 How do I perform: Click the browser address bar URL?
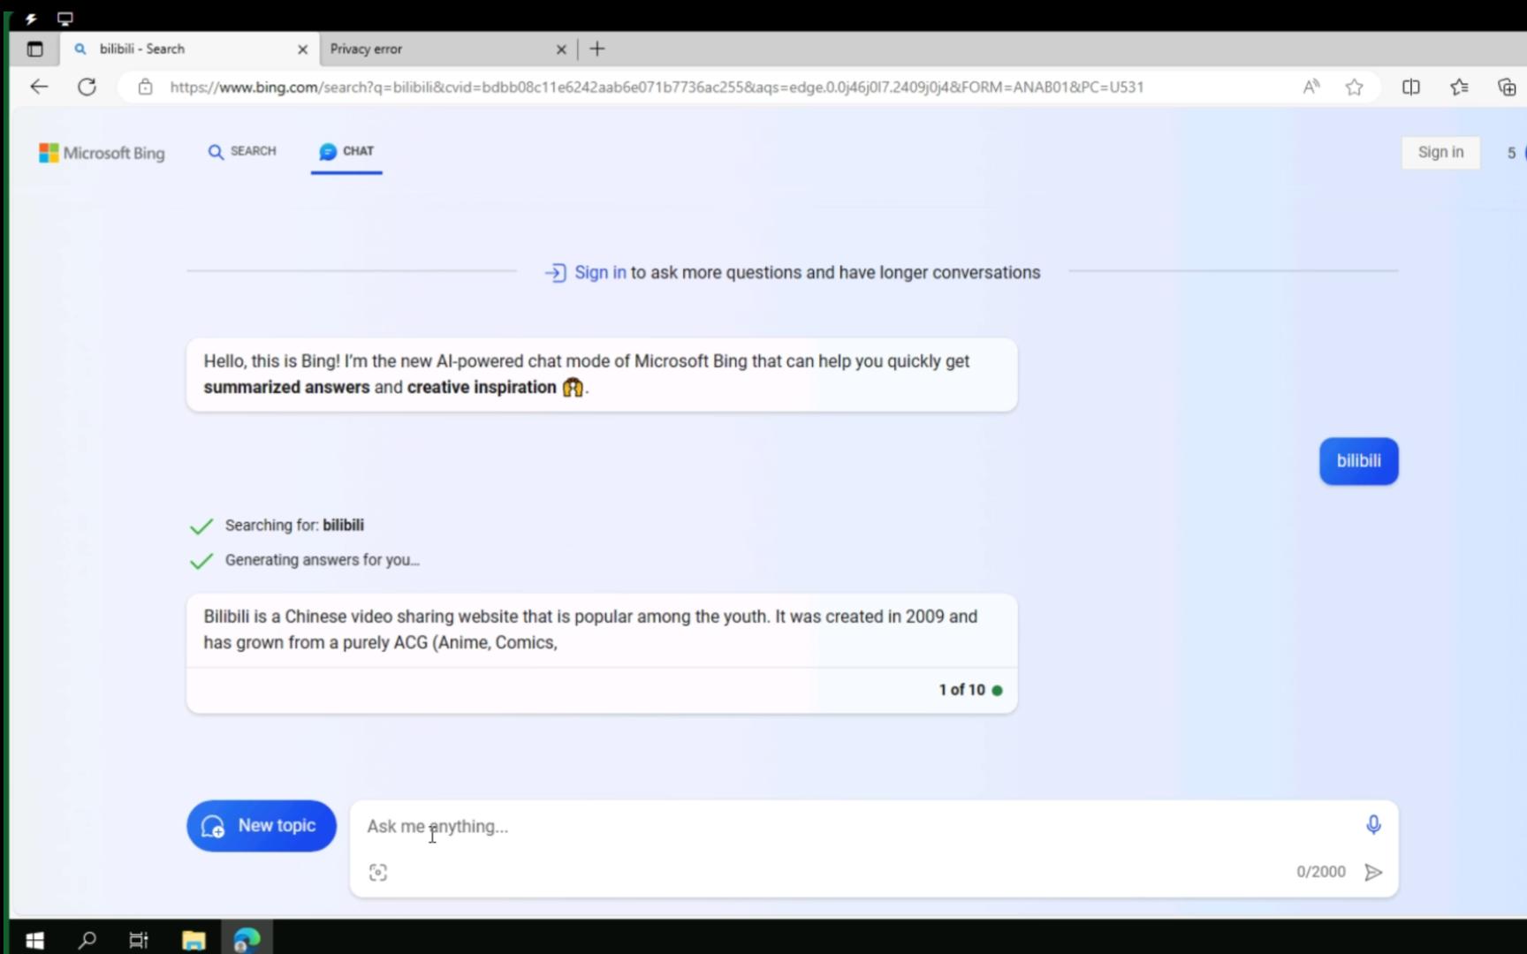click(657, 87)
